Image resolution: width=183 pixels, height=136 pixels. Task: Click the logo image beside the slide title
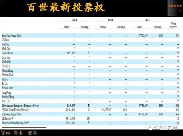[x=175, y=8]
